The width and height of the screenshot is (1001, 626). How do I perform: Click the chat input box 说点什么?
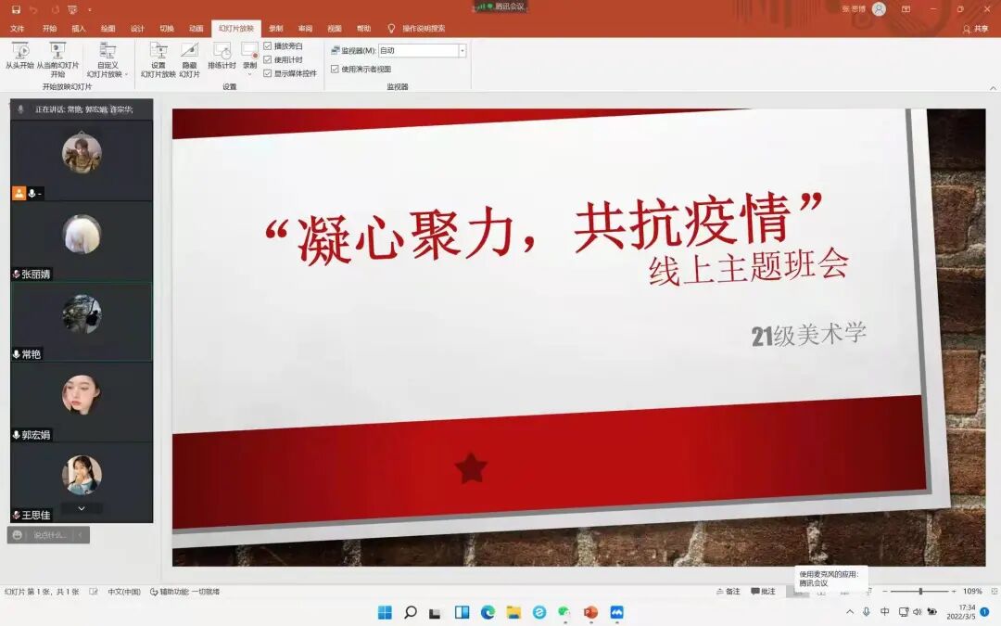pos(48,535)
